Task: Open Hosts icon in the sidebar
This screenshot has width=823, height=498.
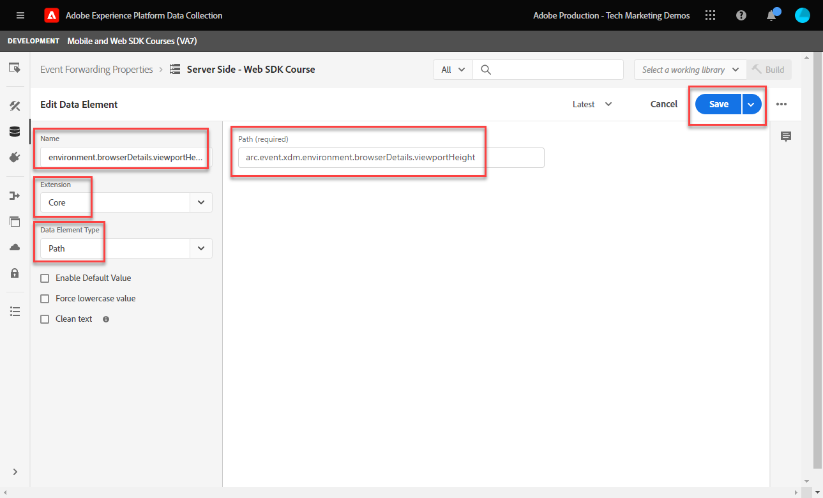Action: click(x=15, y=222)
